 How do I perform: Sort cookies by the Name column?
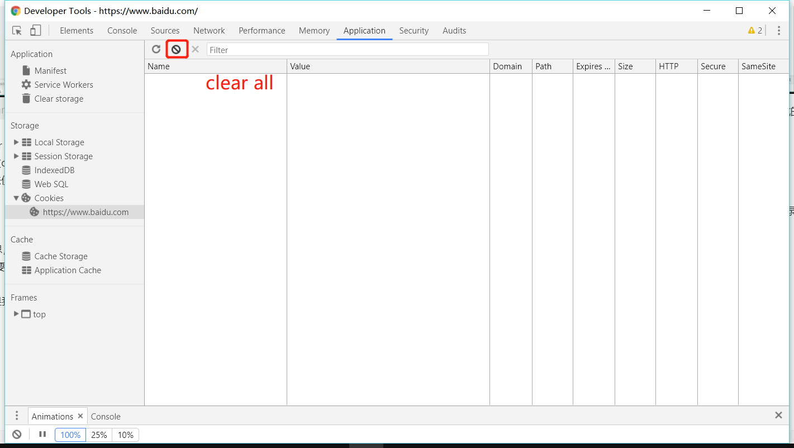216,66
